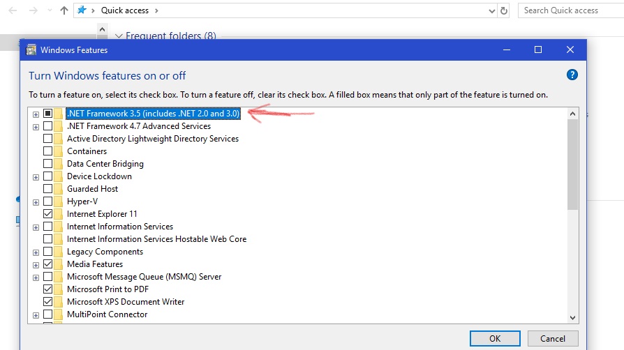Enable the Guarded Host checkbox

point(47,188)
